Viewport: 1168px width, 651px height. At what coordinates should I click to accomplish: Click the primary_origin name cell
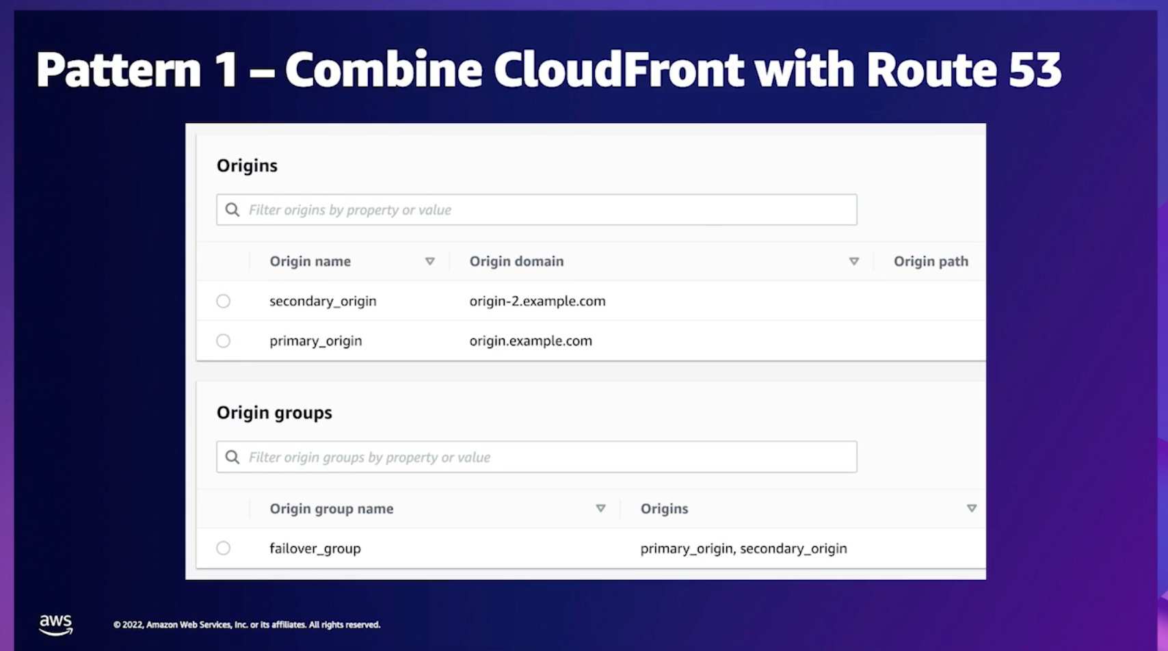click(x=315, y=341)
